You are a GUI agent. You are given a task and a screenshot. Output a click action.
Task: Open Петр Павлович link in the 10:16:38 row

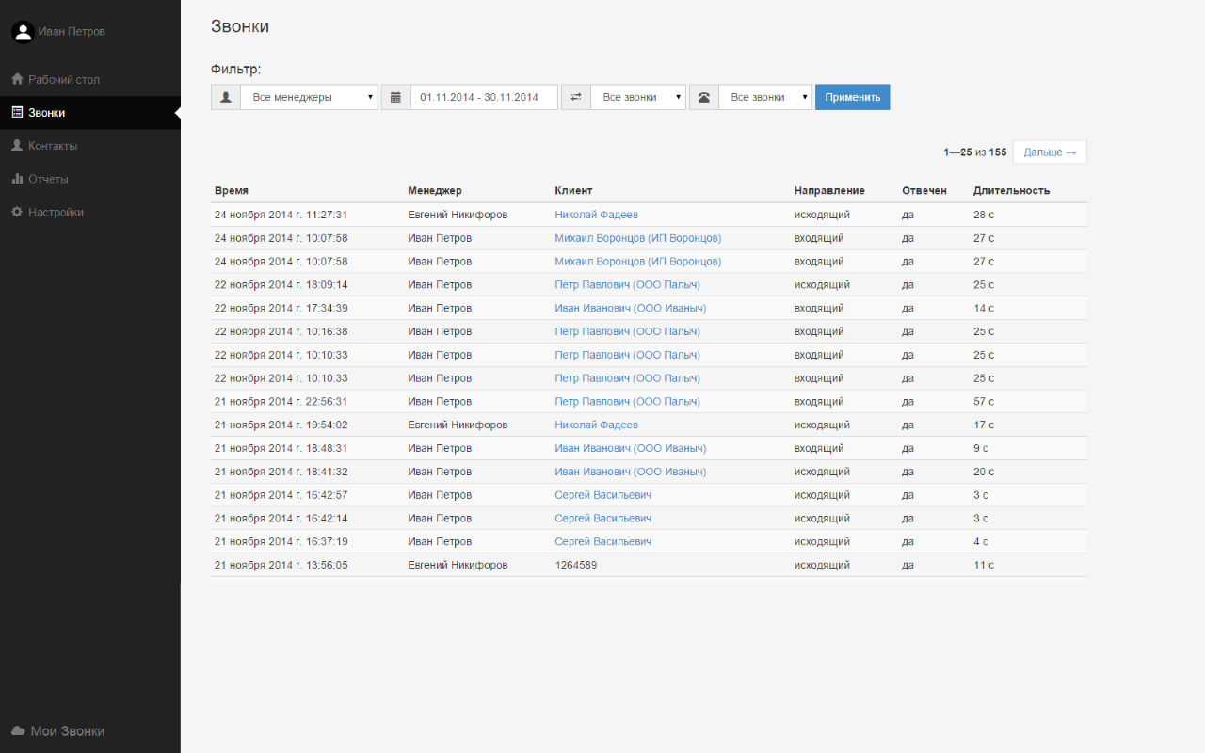627,331
